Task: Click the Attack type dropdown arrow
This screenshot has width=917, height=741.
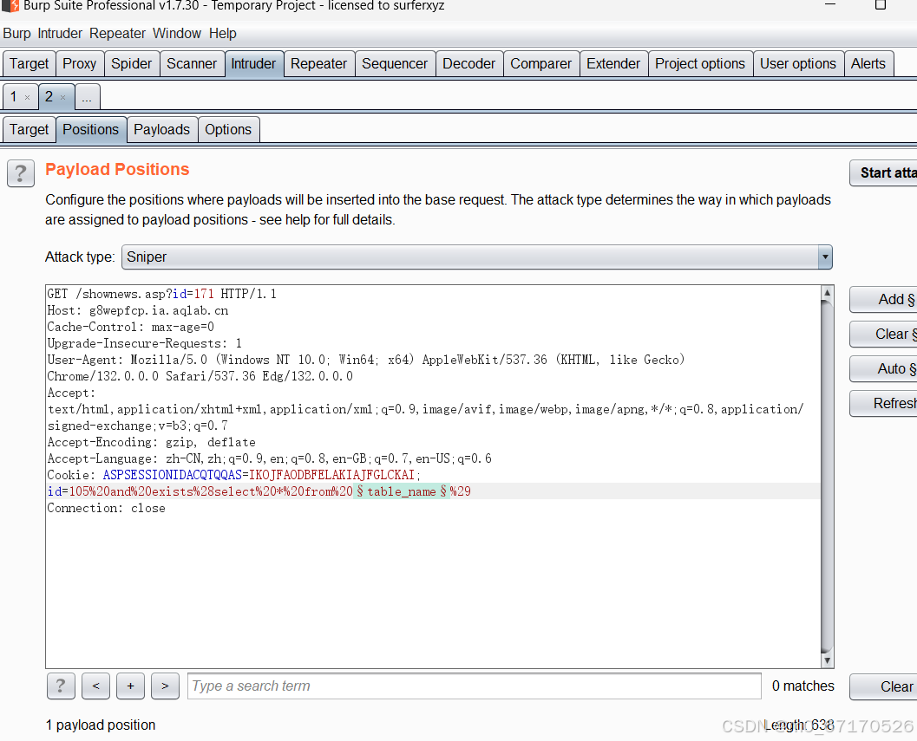Action: 824,257
